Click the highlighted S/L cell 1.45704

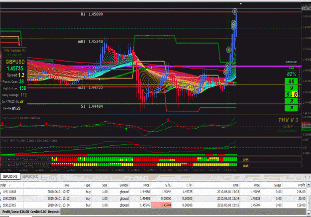[x=161, y=205]
